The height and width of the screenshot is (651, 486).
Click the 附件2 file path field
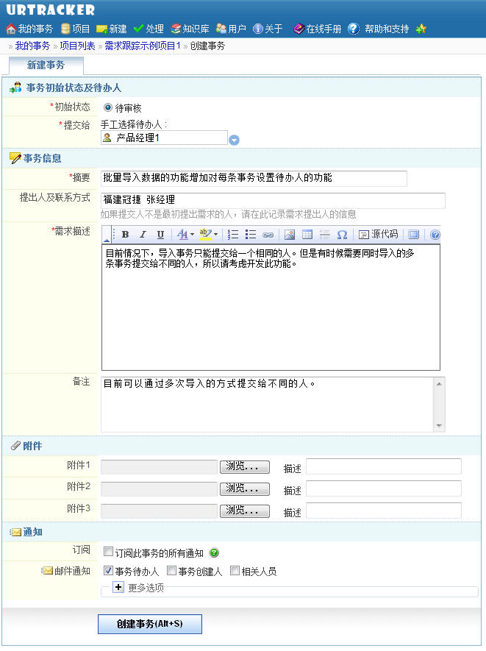(x=160, y=488)
